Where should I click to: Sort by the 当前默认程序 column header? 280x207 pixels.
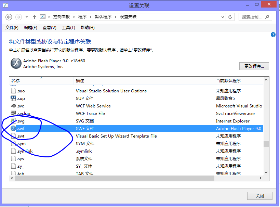pos(239,81)
